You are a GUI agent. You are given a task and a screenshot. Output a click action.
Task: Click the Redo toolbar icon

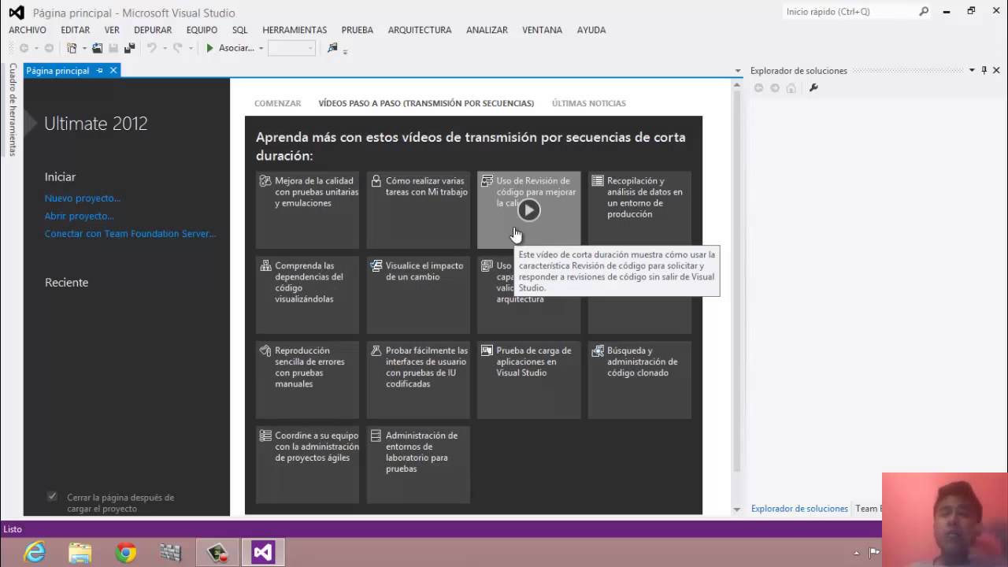(x=178, y=48)
